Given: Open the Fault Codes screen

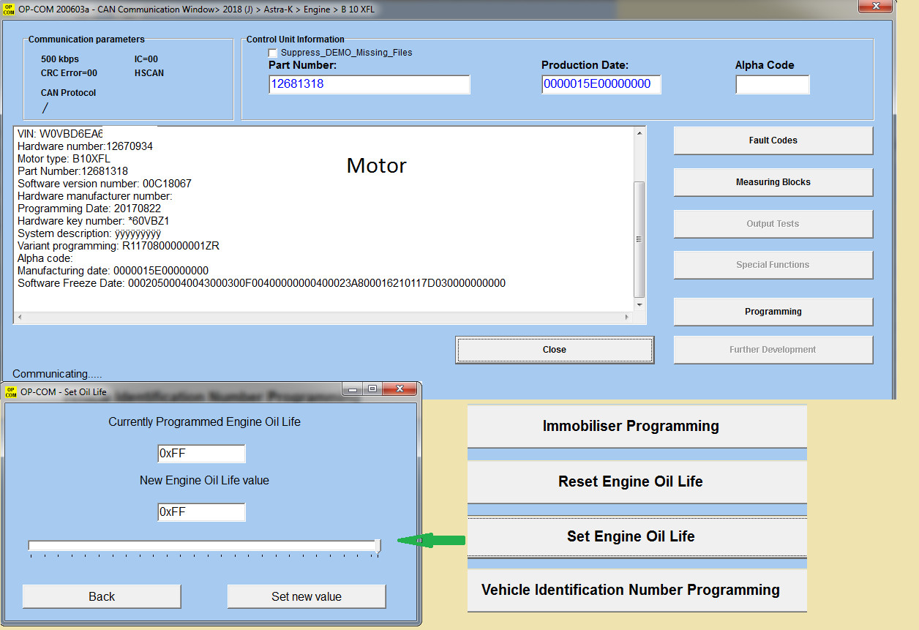Looking at the screenshot, I should (x=773, y=140).
